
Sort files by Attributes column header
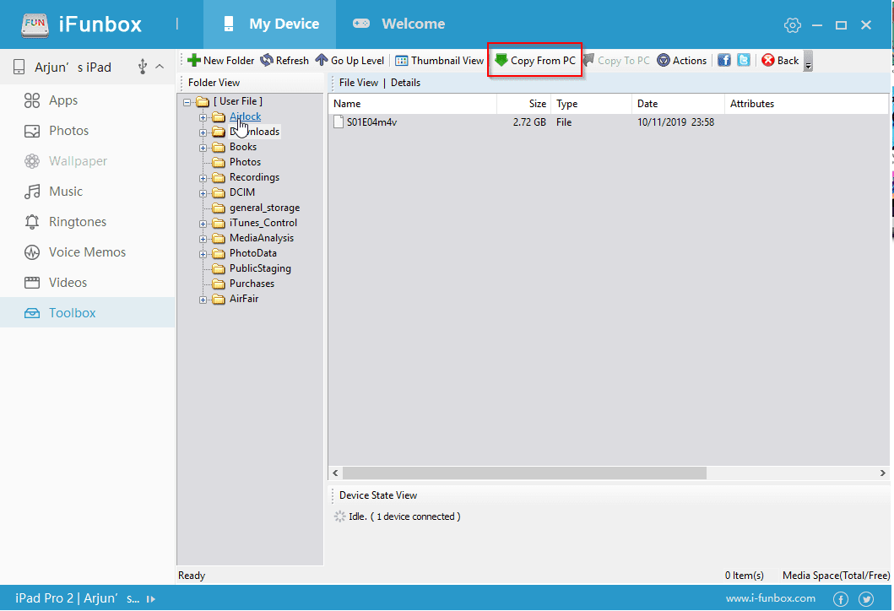tap(806, 104)
